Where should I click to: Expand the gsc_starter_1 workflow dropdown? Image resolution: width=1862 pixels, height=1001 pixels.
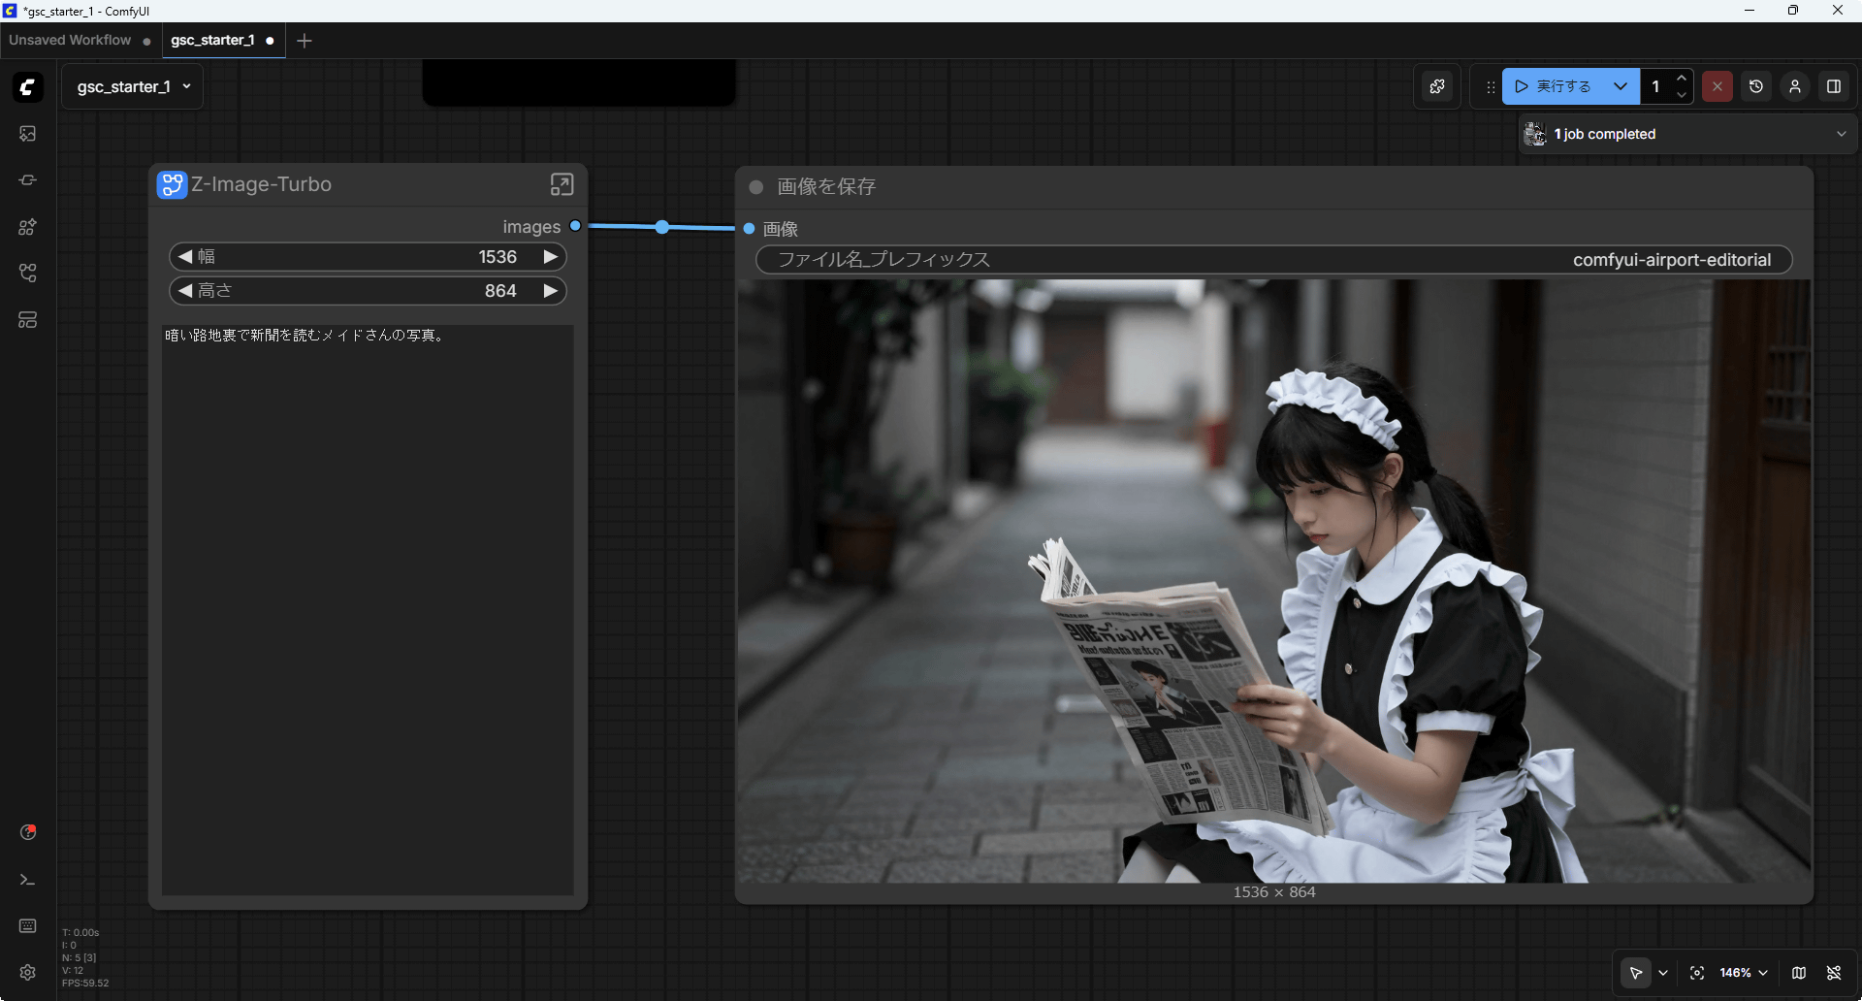(x=187, y=86)
